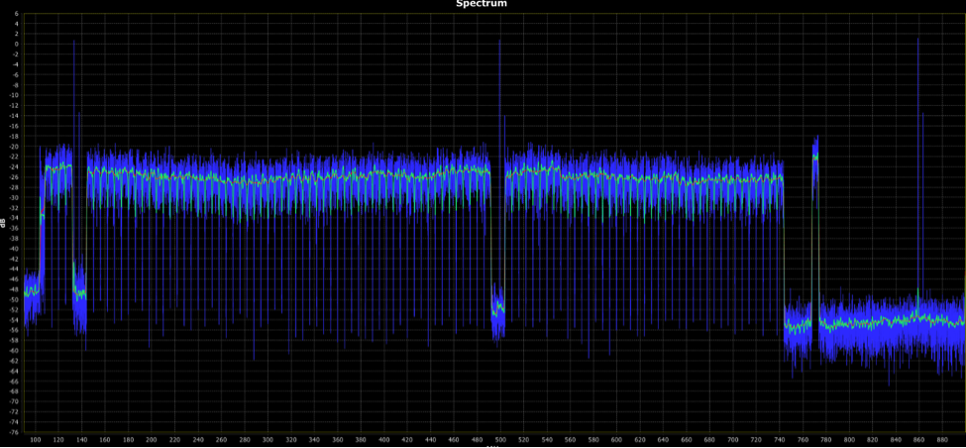Click the 100 label on frequency axis
966x448 pixels.
pos(35,439)
